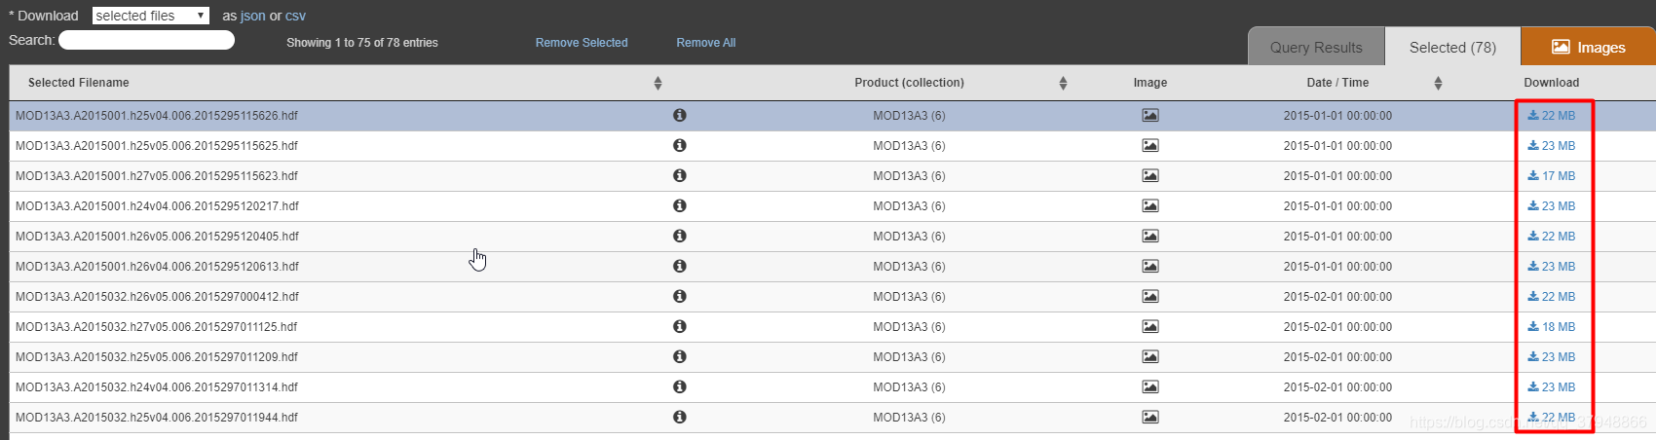Open info icon for h25v04 2015001 file
This screenshot has width=1656, height=440.
680,115
